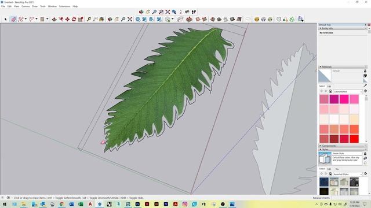Select the Rectangle shape tool
This screenshot has width=371, height=208.
coord(42,19)
